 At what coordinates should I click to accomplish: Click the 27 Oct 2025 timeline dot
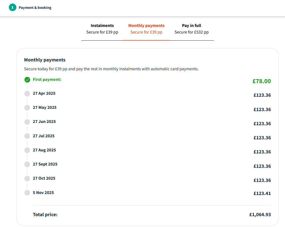(x=27, y=179)
